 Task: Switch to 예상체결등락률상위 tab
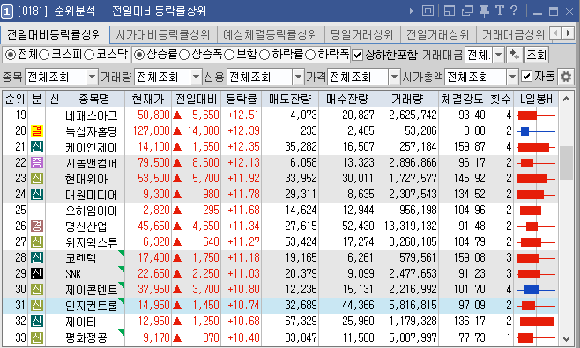[x=271, y=34]
